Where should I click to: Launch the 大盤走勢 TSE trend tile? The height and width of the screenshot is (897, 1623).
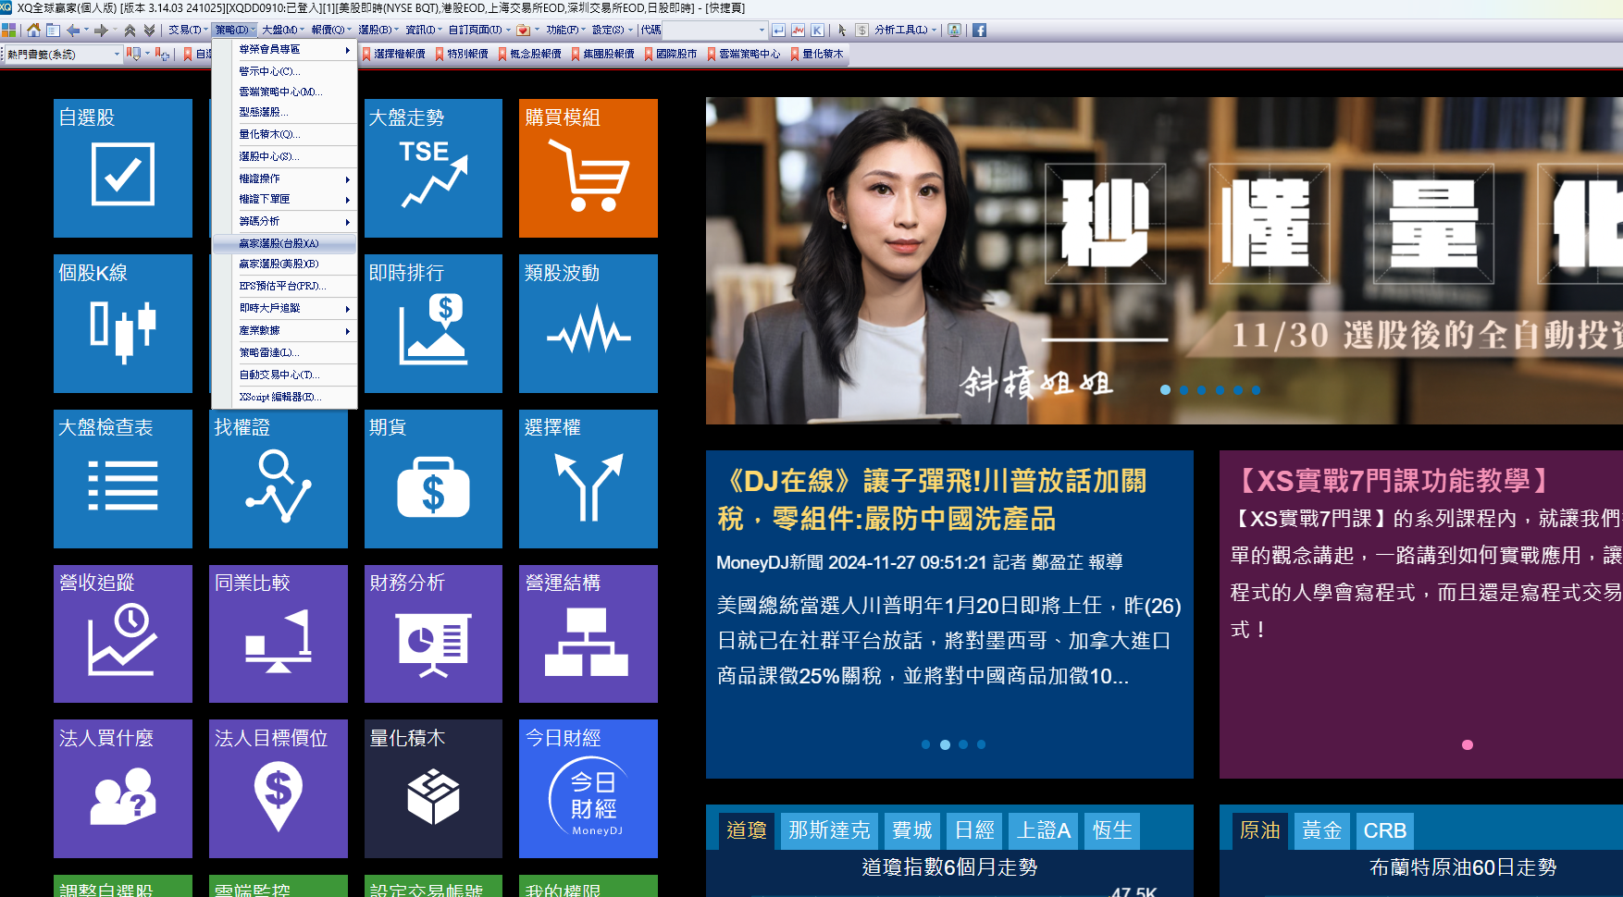tap(433, 168)
